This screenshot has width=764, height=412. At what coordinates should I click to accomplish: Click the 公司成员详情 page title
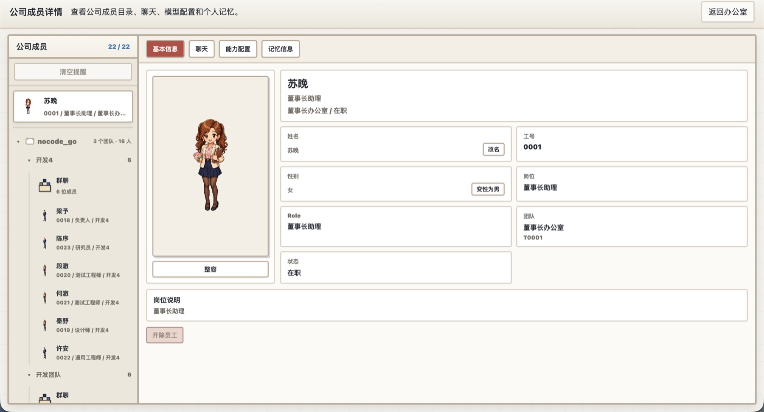pos(36,12)
